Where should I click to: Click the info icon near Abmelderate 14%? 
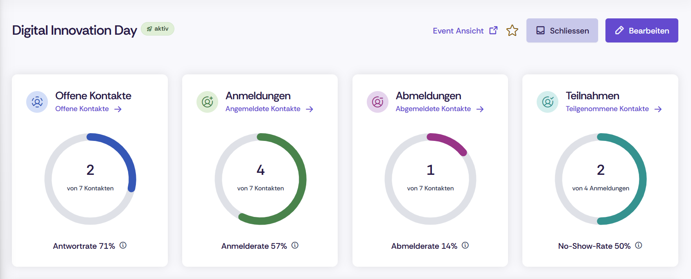[x=465, y=246]
